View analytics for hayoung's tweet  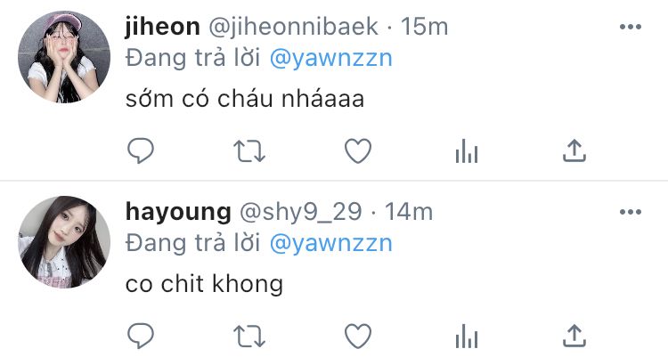[467, 337]
